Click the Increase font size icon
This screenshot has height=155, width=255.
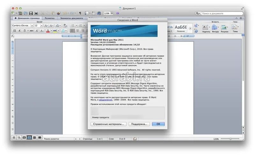[x=46, y=26]
